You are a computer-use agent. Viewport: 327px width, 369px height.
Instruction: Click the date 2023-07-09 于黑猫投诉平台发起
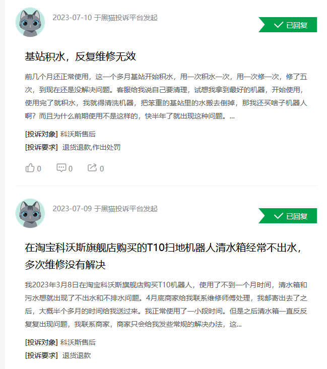105,209
